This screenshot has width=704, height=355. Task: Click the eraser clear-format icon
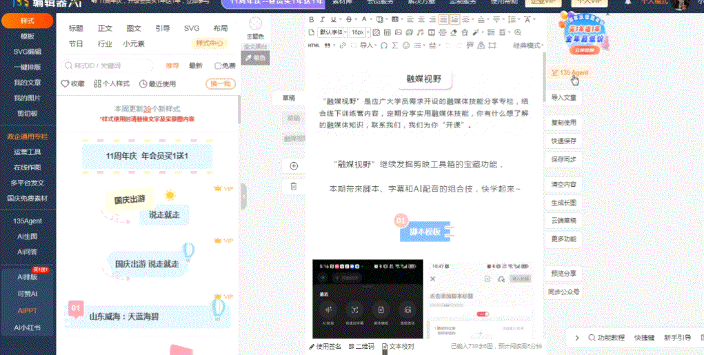tap(453, 32)
